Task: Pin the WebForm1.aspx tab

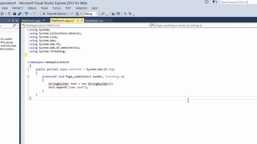Action: pos(44,20)
